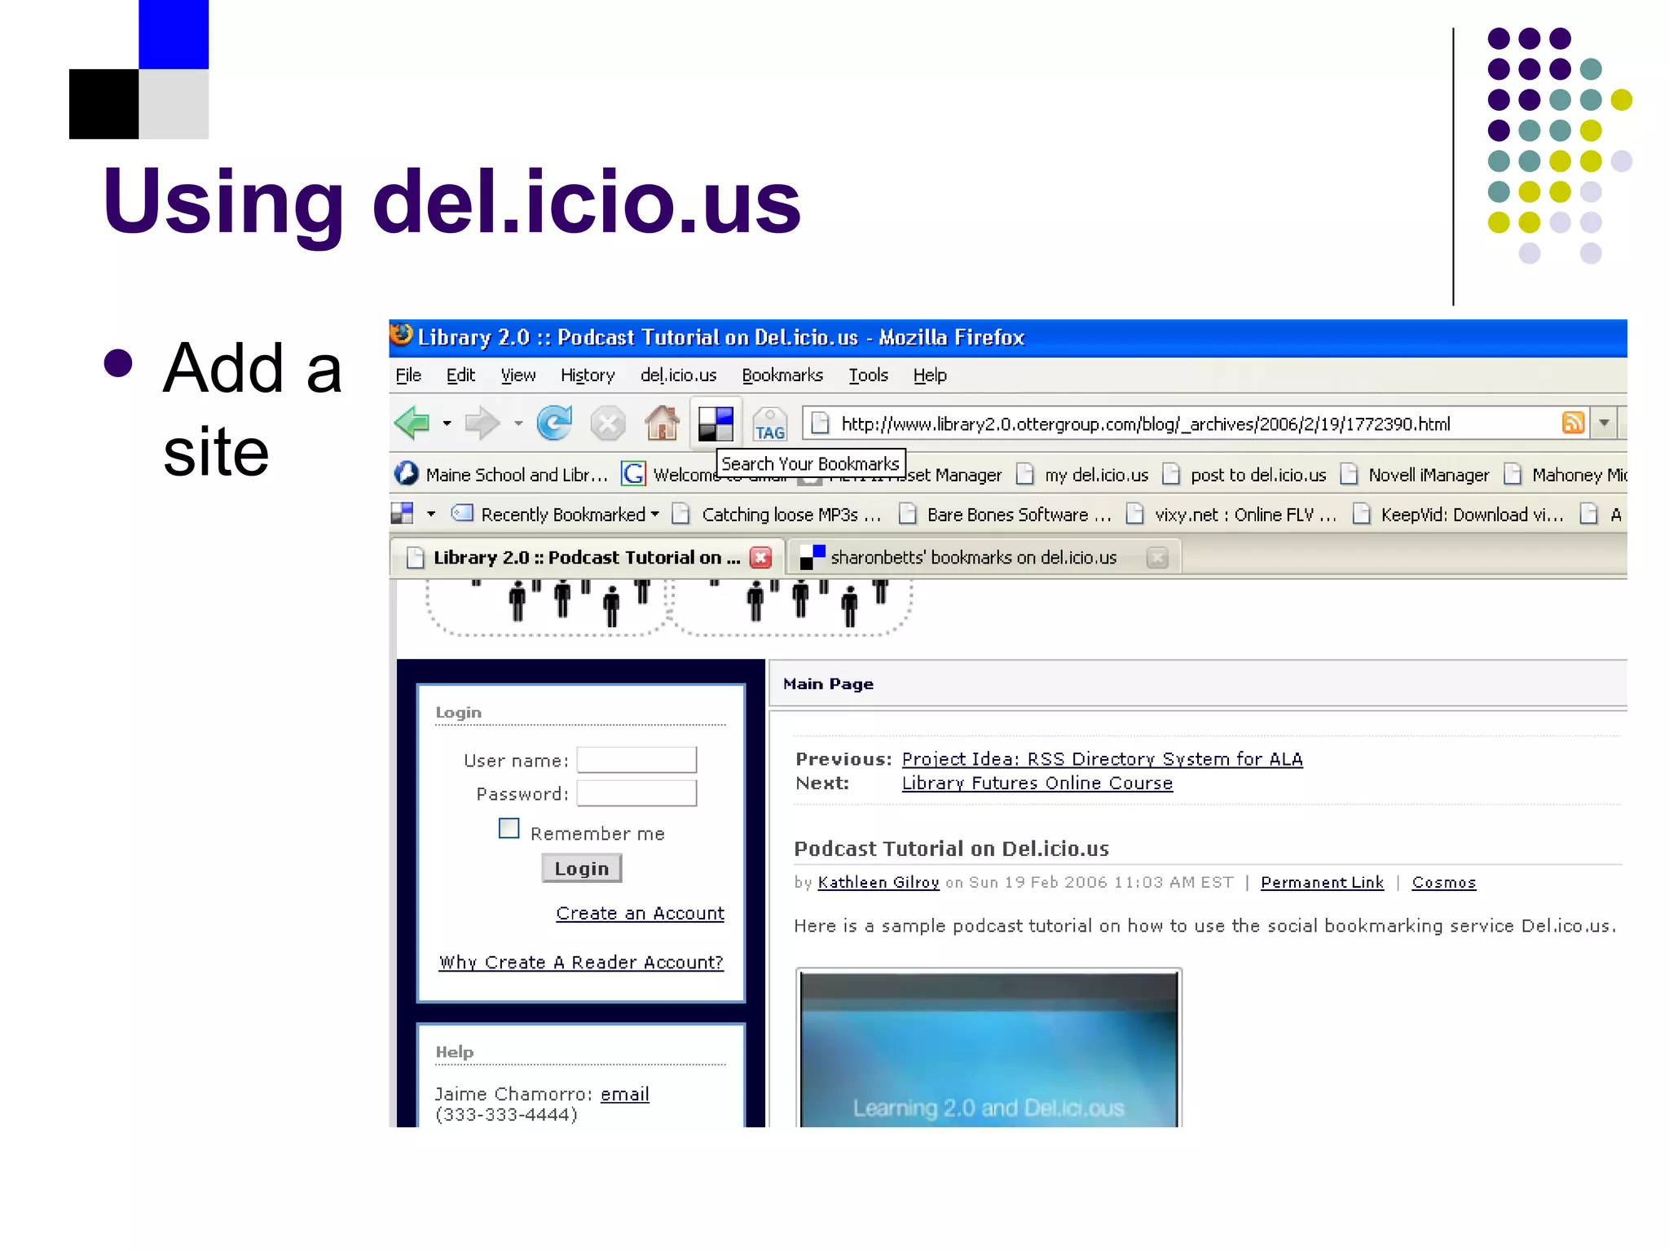
Task: Close the Library 2.0 Podcast Tutorial tab
Action: click(x=760, y=557)
